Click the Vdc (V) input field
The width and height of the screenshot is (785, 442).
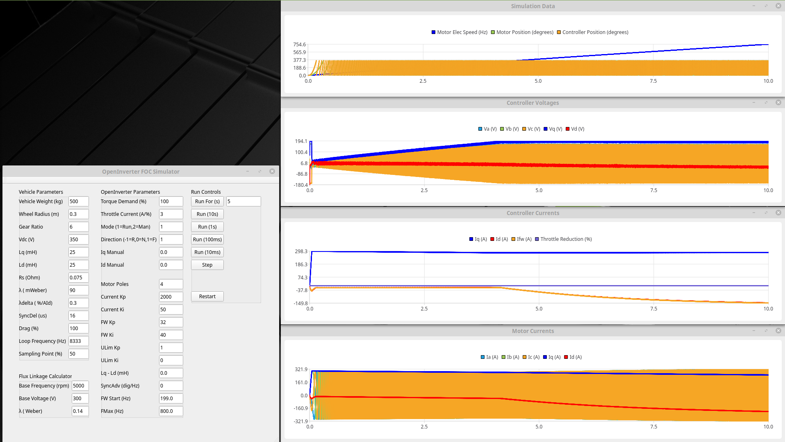pos(78,240)
